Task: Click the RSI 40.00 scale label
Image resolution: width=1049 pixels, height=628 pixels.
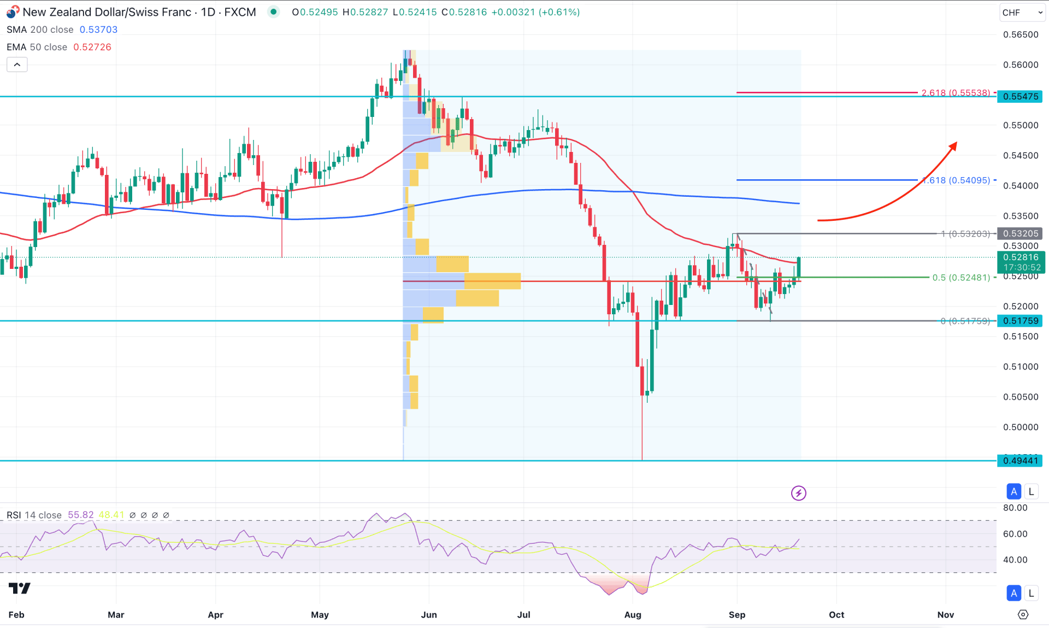Action: pyautogui.click(x=1015, y=560)
